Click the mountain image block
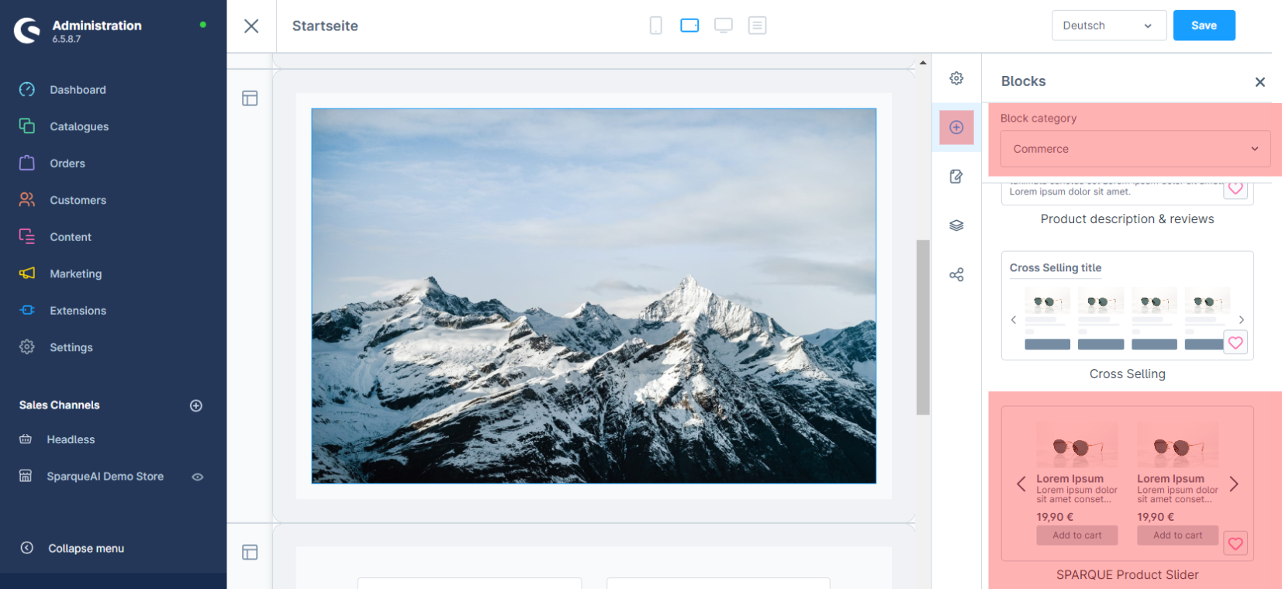 (594, 296)
